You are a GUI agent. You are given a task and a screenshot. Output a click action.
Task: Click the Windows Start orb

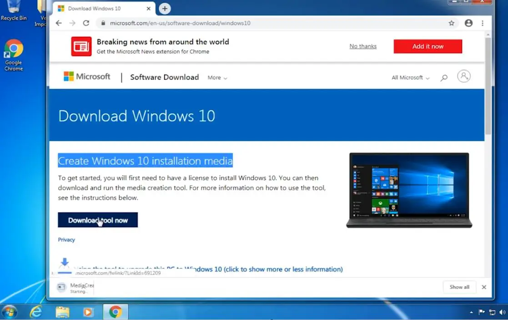tap(9, 312)
